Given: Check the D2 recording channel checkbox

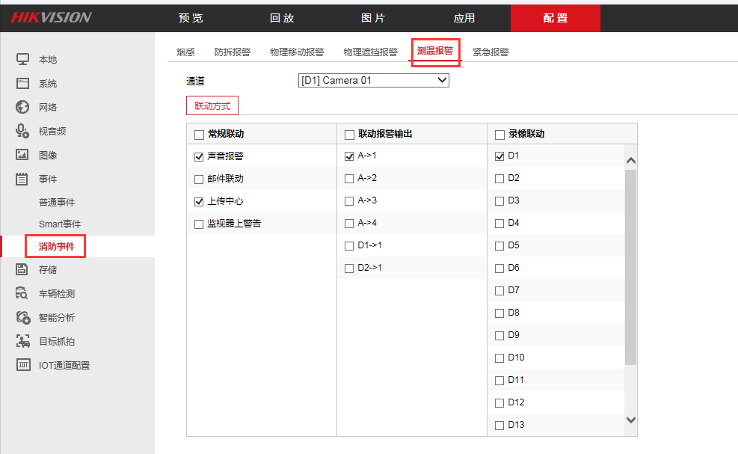Looking at the screenshot, I should (499, 178).
